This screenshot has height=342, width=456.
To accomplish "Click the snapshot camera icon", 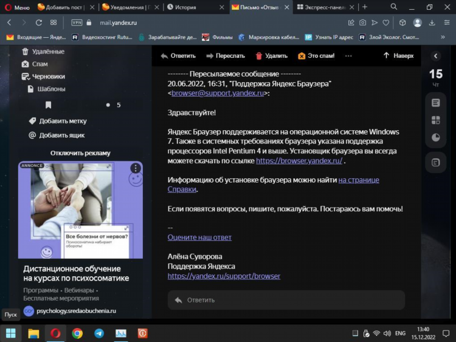I will [362, 23].
